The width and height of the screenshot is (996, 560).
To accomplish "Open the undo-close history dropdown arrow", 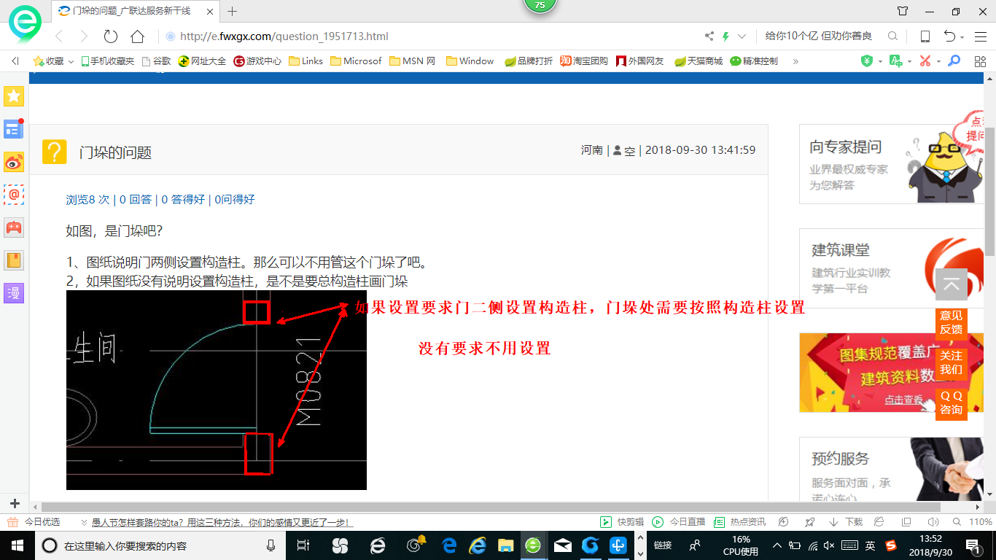I will pyautogui.click(x=962, y=37).
